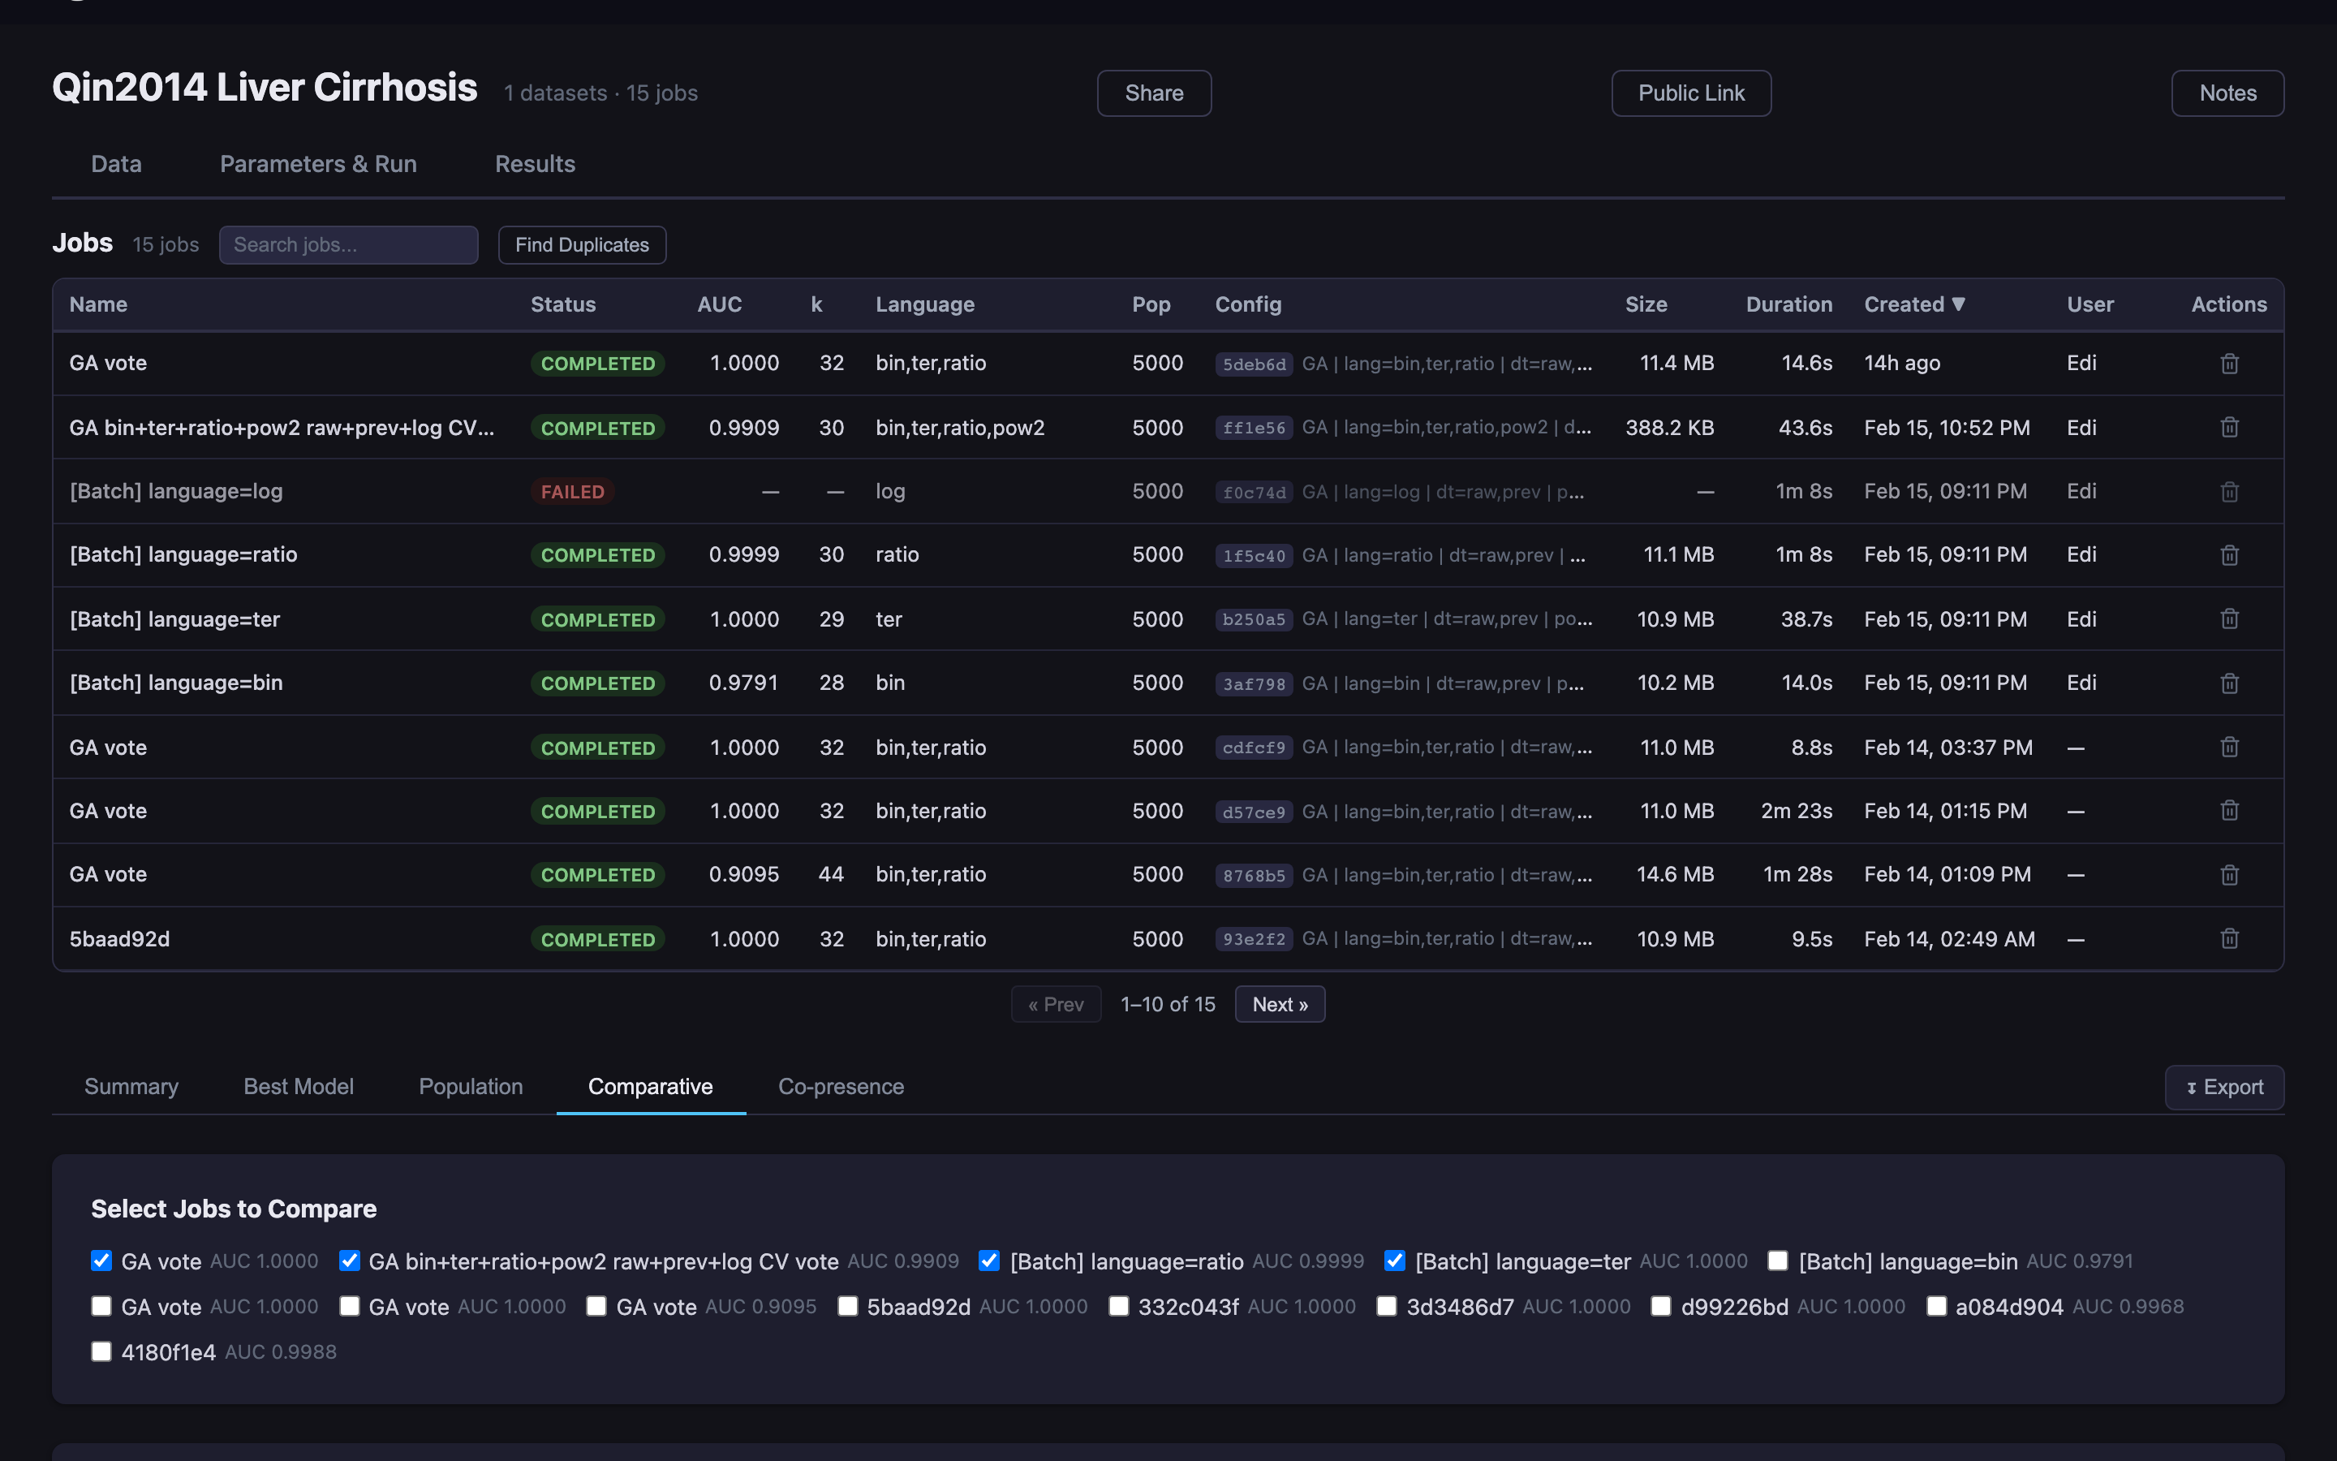Switch to the Best Model tab

(x=299, y=1086)
